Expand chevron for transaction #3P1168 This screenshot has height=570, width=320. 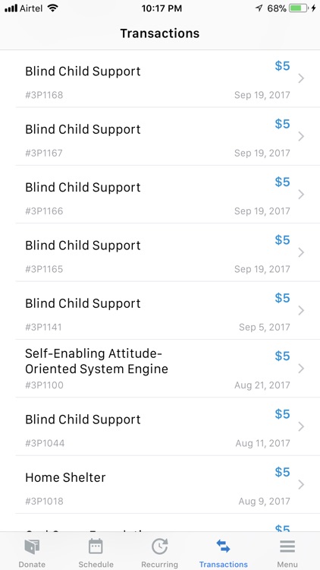tap(301, 78)
